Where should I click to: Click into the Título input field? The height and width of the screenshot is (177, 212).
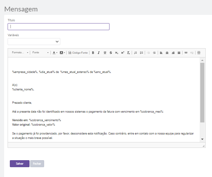[58, 27]
